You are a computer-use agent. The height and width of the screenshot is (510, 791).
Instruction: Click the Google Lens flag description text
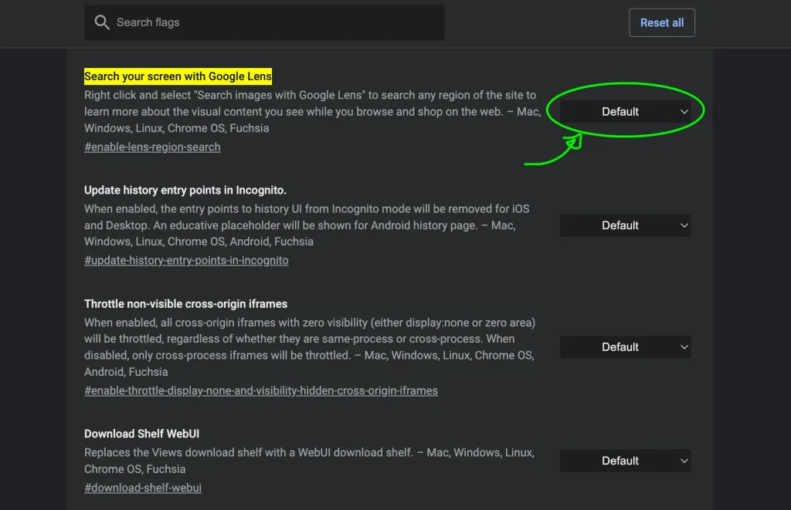pyautogui.click(x=313, y=111)
